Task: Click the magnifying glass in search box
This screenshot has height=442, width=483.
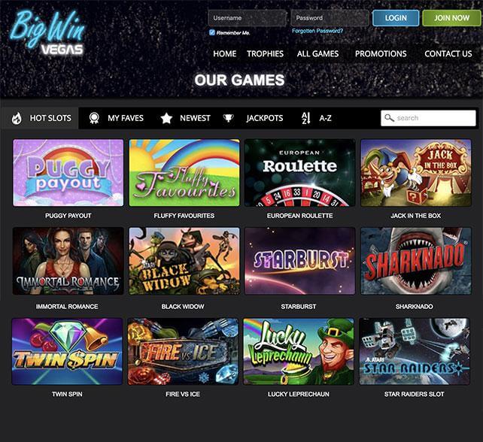Action: 390,118
